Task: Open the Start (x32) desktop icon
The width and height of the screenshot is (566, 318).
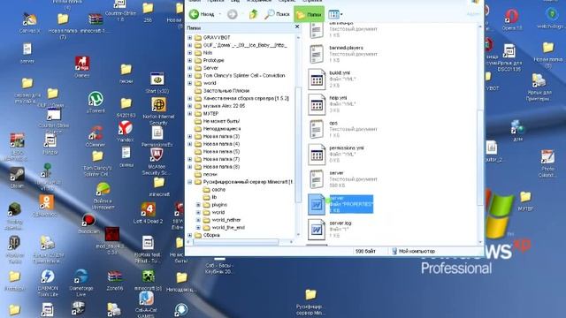Action: (157, 83)
